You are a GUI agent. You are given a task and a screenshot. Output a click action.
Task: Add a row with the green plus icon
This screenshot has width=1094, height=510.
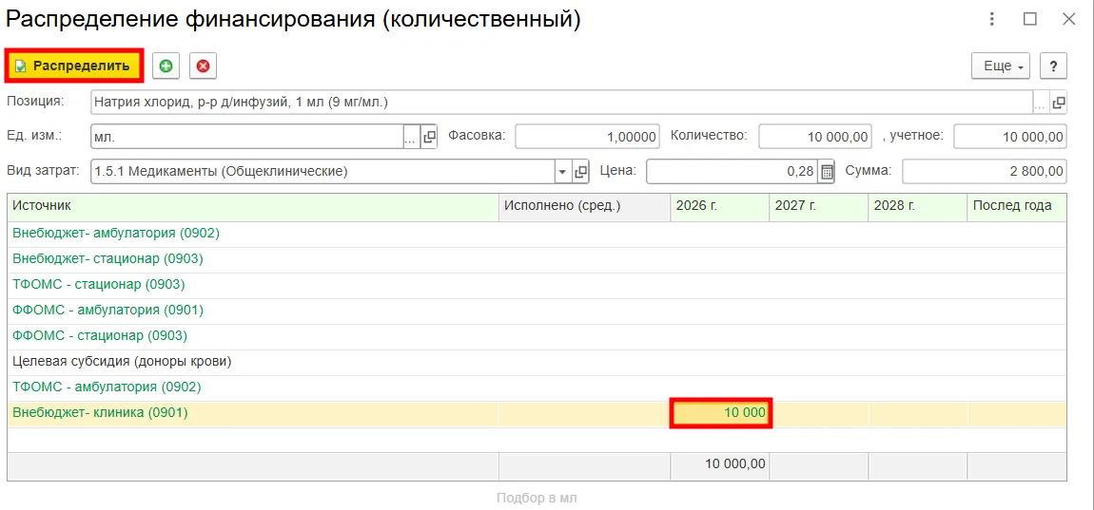point(166,66)
